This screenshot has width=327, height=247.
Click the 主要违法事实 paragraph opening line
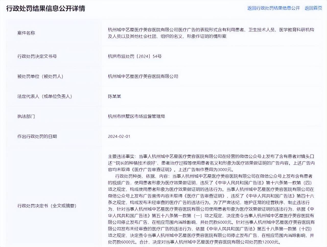tap(211, 156)
